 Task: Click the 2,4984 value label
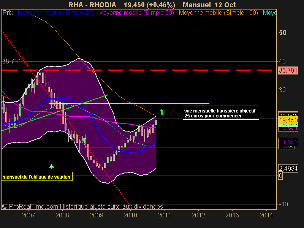(x=288, y=168)
